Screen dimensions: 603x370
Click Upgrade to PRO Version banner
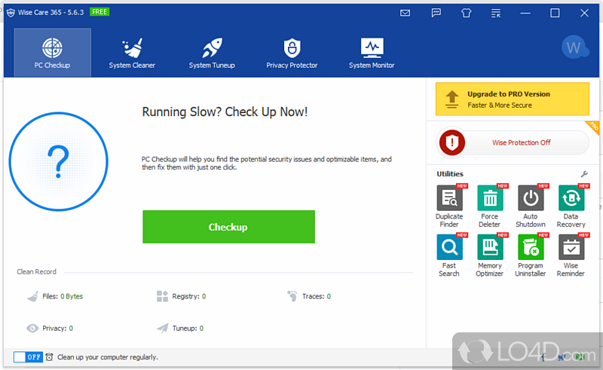pyautogui.click(x=513, y=99)
